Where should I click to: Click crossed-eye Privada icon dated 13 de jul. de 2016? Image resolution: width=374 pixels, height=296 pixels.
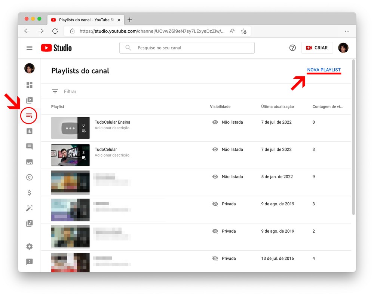click(x=215, y=259)
